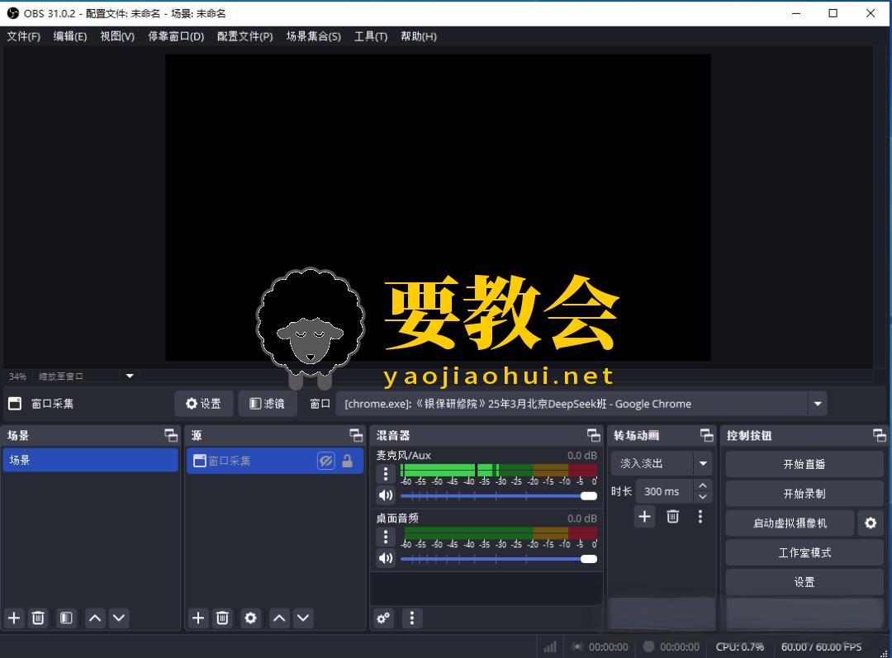Increase the transition duration with up arrow
This screenshot has height=658, width=892.
pyautogui.click(x=703, y=485)
